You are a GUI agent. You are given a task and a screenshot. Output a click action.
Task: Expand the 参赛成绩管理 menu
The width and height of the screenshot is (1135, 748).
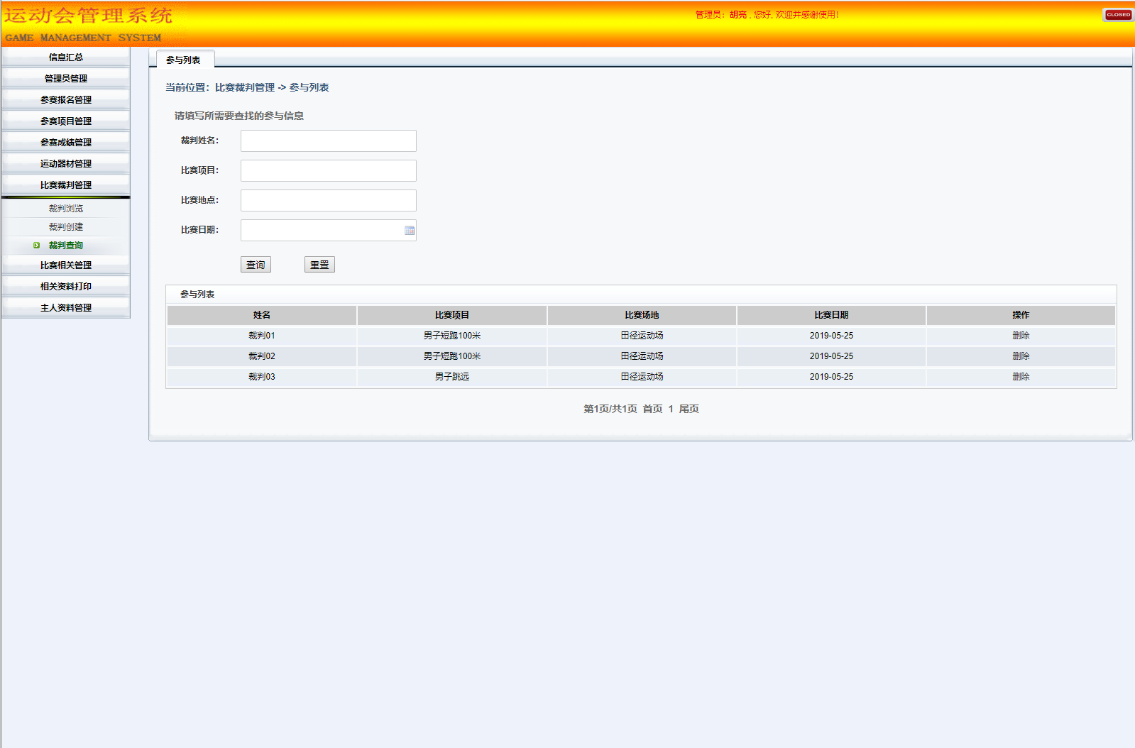(x=65, y=143)
